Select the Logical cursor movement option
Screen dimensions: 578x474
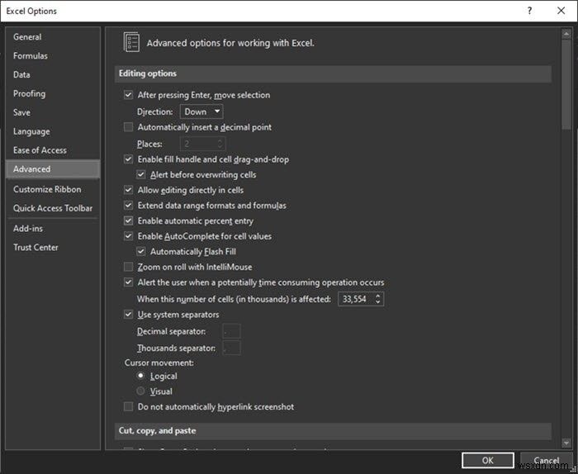tap(141, 376)
